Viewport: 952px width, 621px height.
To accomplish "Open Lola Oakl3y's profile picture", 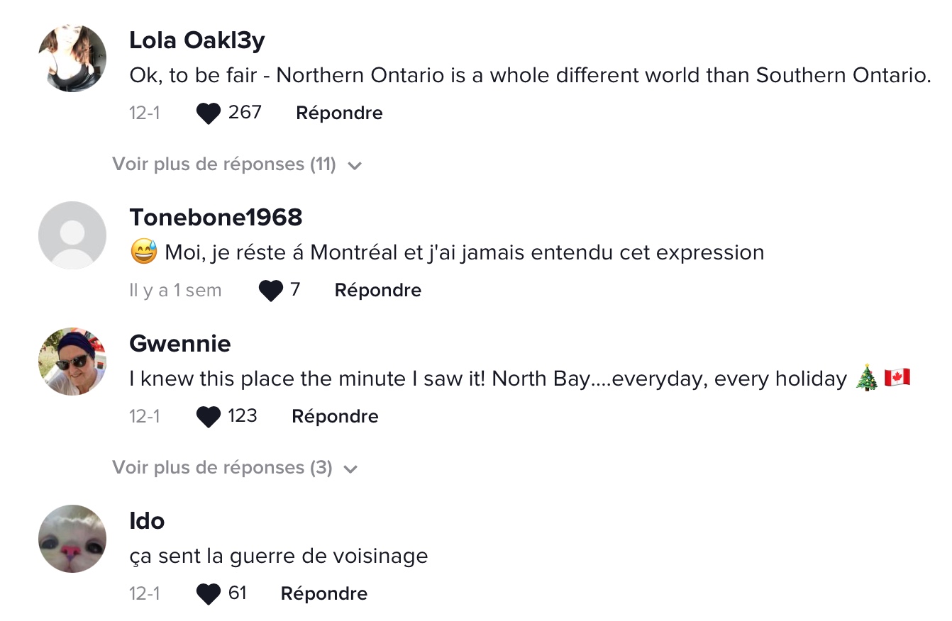I will (72, 58).
